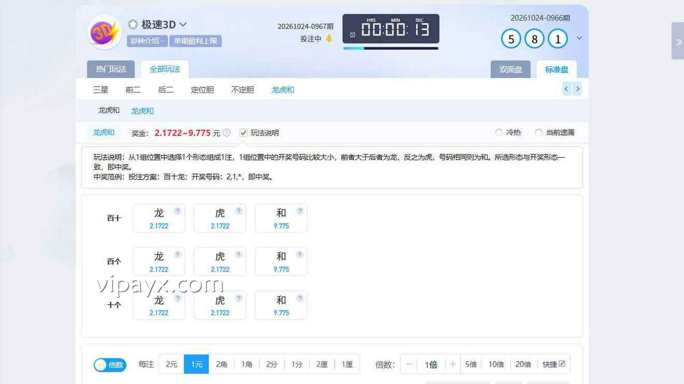Click the 极速3D lottery logo icon
This screenshot has height=384, width=684.
click(104, 32)
